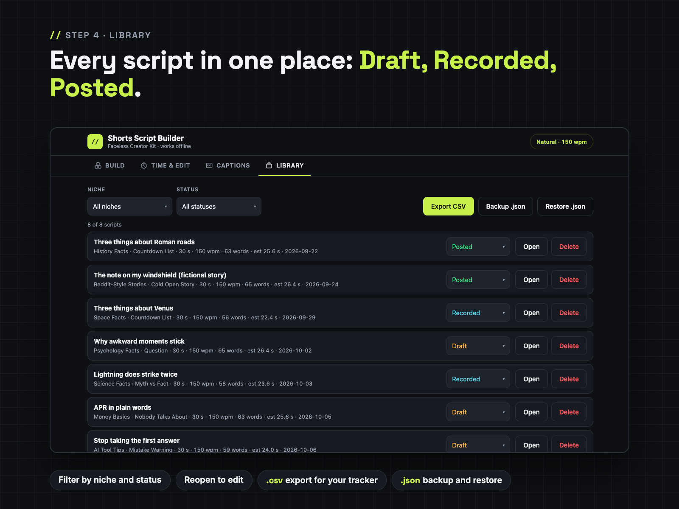Change status of The note on my windshield
Image resolution: width=679 pixels, height=509 pixels.
[478, 280]
